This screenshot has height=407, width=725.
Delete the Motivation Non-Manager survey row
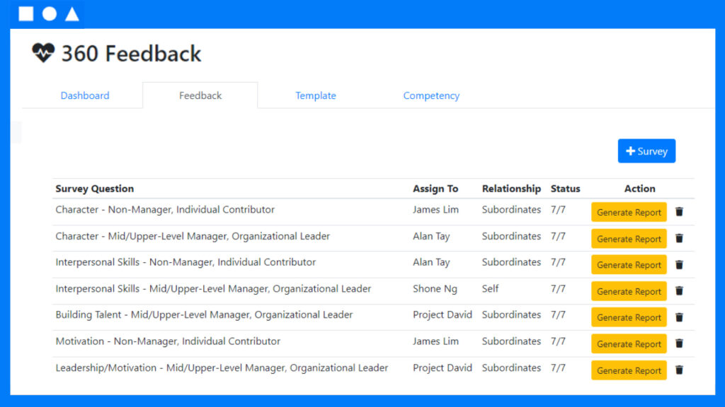679,344
